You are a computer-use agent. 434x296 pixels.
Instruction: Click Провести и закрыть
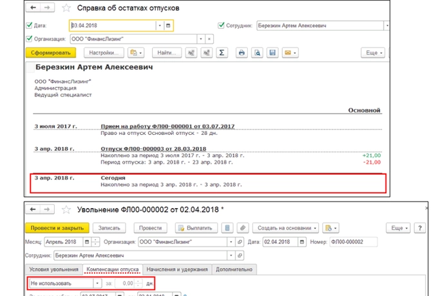[57, 228]
